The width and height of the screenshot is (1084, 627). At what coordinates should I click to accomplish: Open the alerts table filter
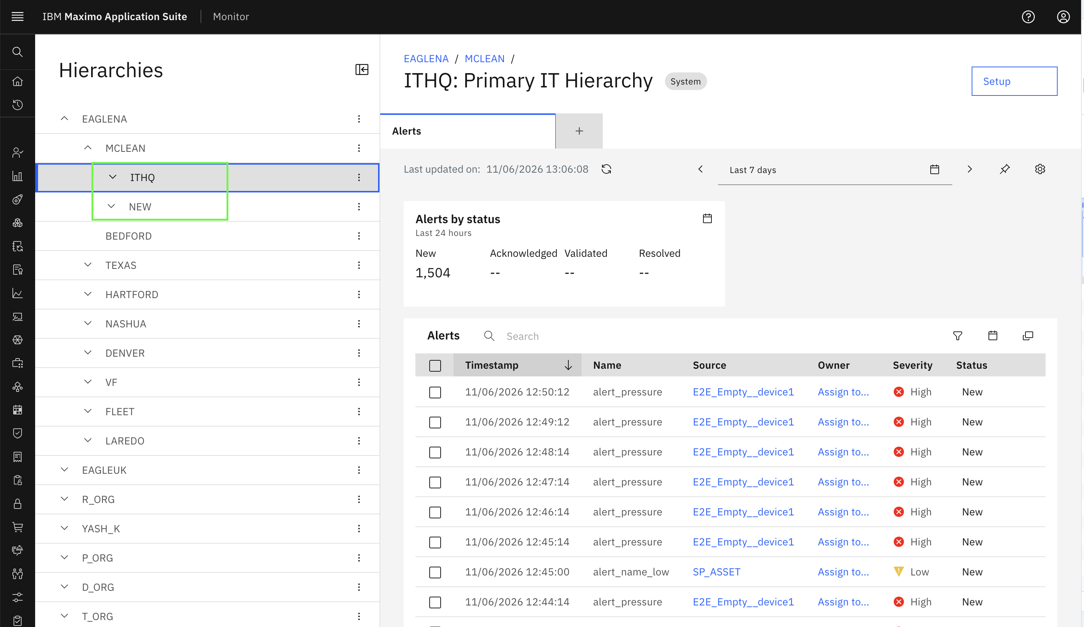click(x=957, y=336)
